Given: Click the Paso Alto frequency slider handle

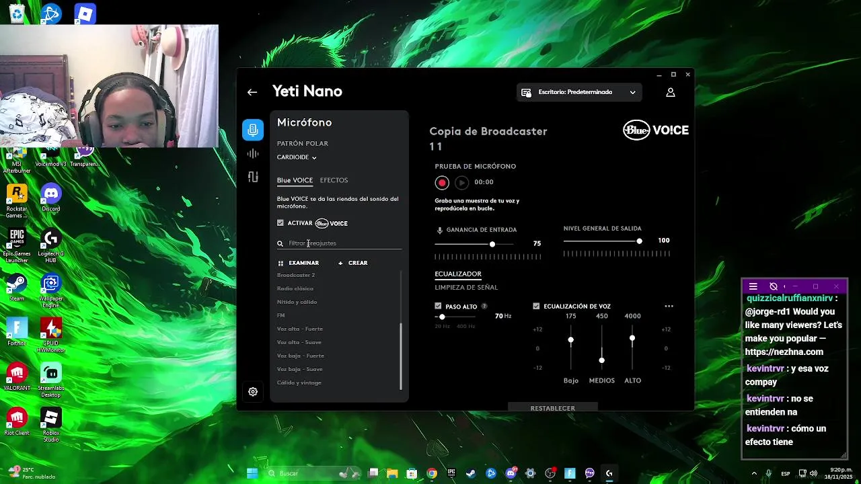Looking at the screenshot, I should point(442,317).
